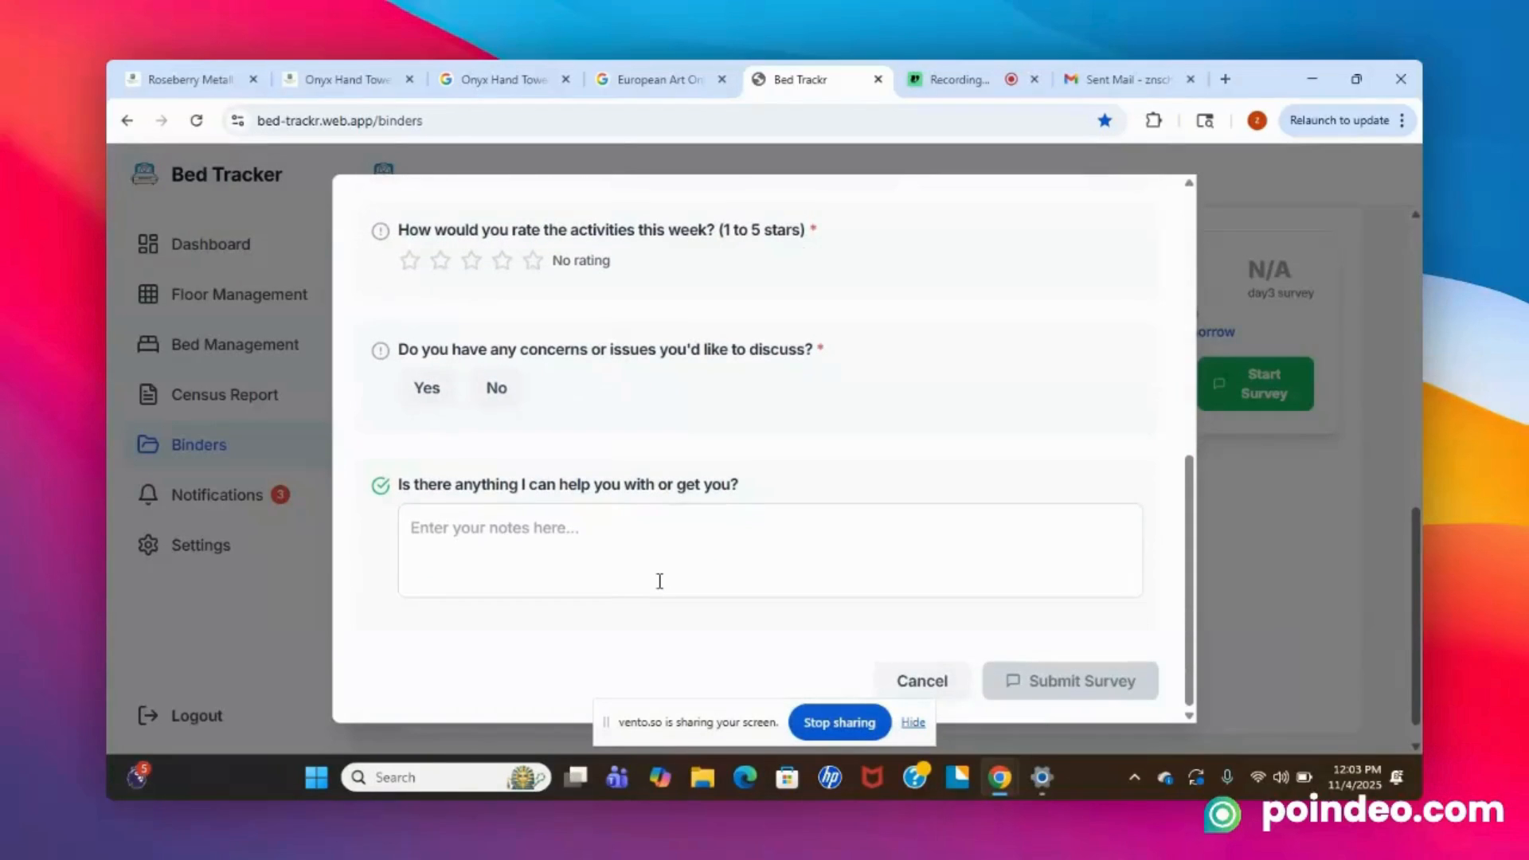1529x860 pixels.
Task: Click the Bed Management bed icon
Action: point(148,344)
